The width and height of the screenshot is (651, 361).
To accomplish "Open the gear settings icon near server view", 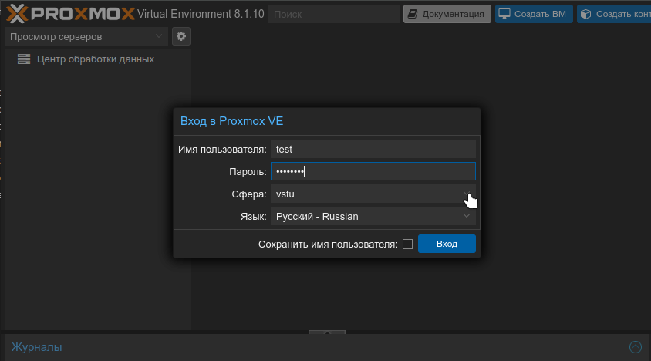I will 181,36.
